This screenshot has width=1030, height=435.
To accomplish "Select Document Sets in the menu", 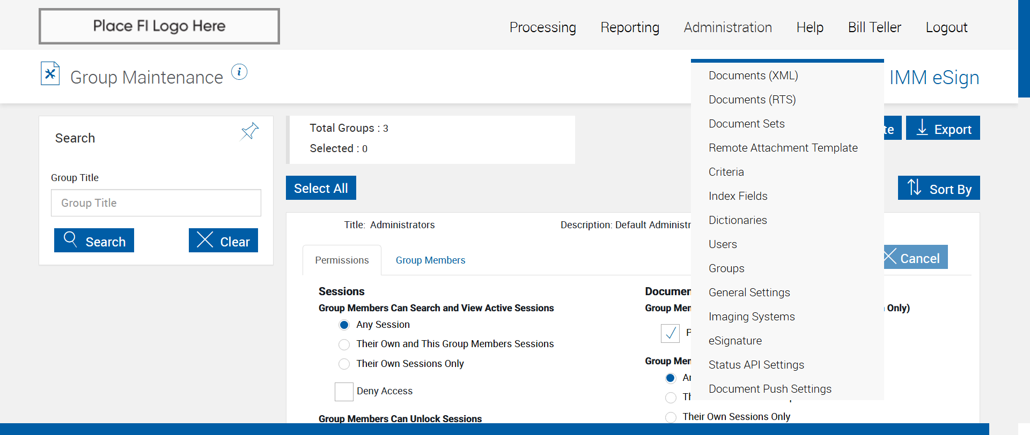I will (746, 124).
